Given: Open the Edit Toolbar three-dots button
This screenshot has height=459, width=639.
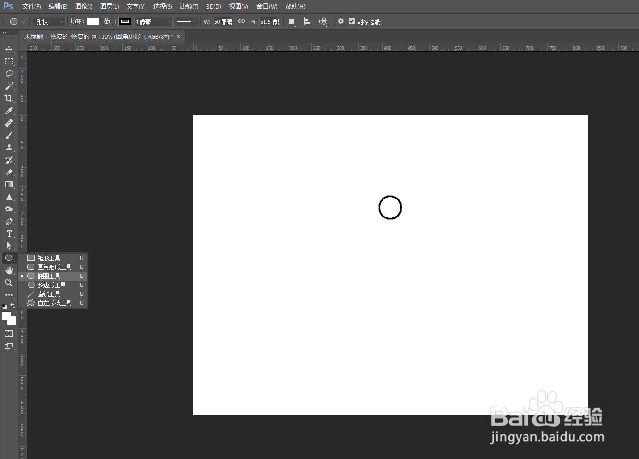Looking at the screenshot, I should (9, 295).
